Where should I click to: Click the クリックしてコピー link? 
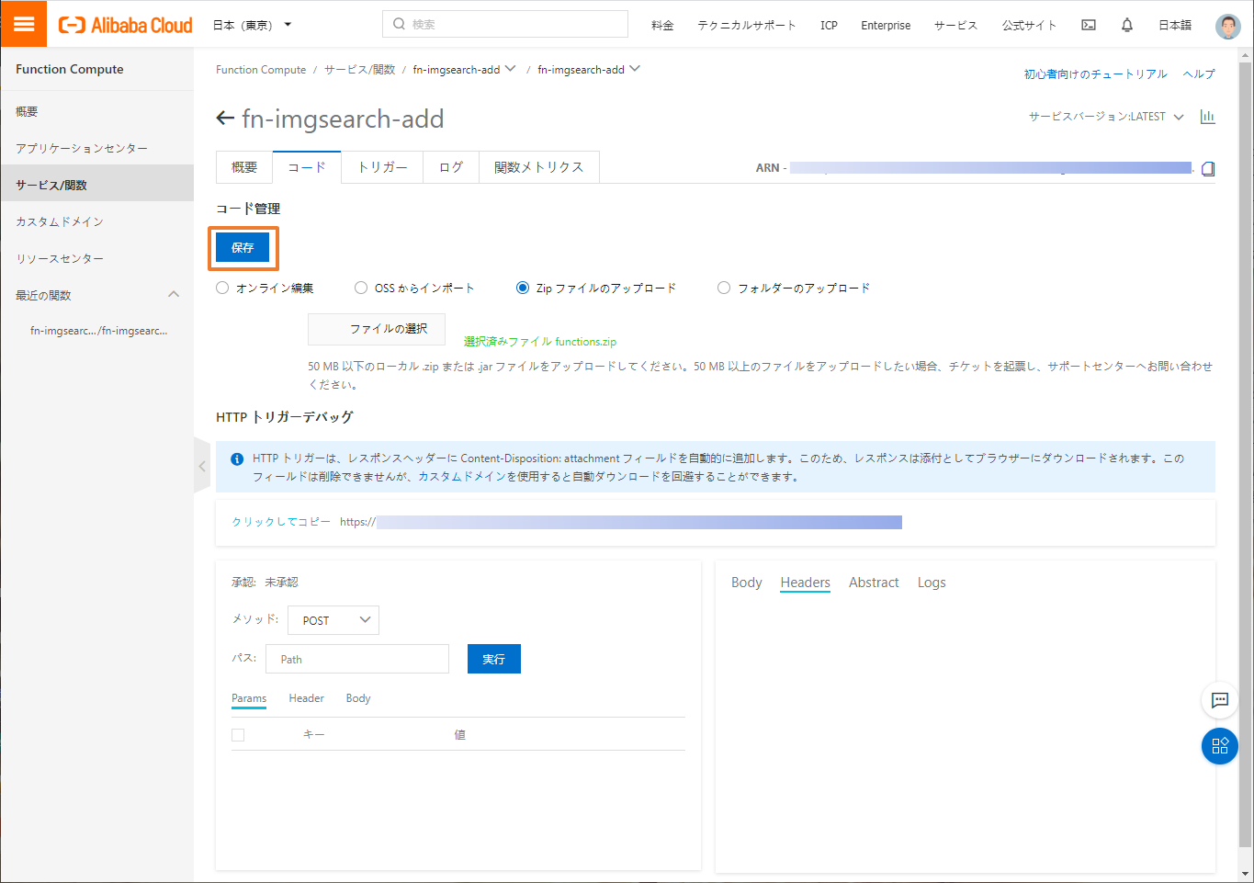click(281, 522)
